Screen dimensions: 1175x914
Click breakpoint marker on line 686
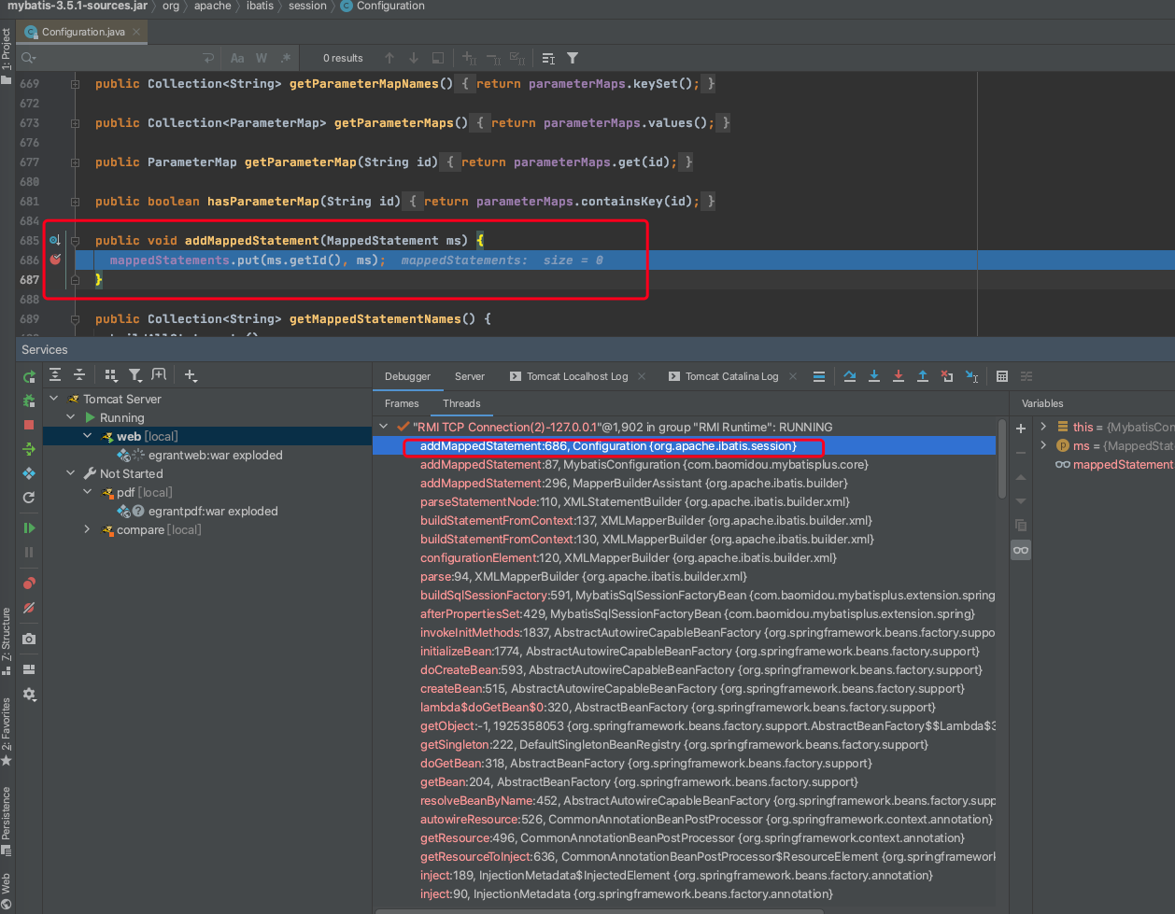pyautogui.click(x=55, y=260)
